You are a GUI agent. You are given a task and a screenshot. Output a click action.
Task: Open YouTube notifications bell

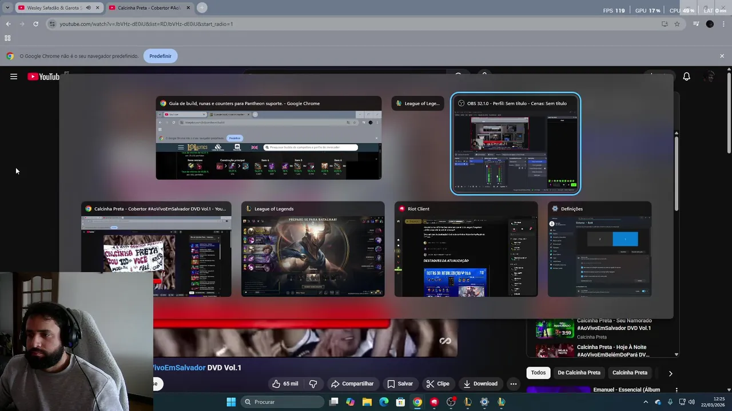tap(686, 76)
